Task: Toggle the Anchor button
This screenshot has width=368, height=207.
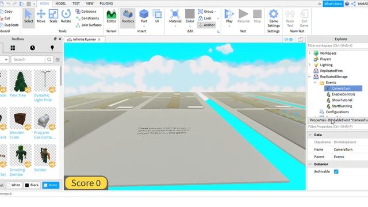Action: (206, 25)
